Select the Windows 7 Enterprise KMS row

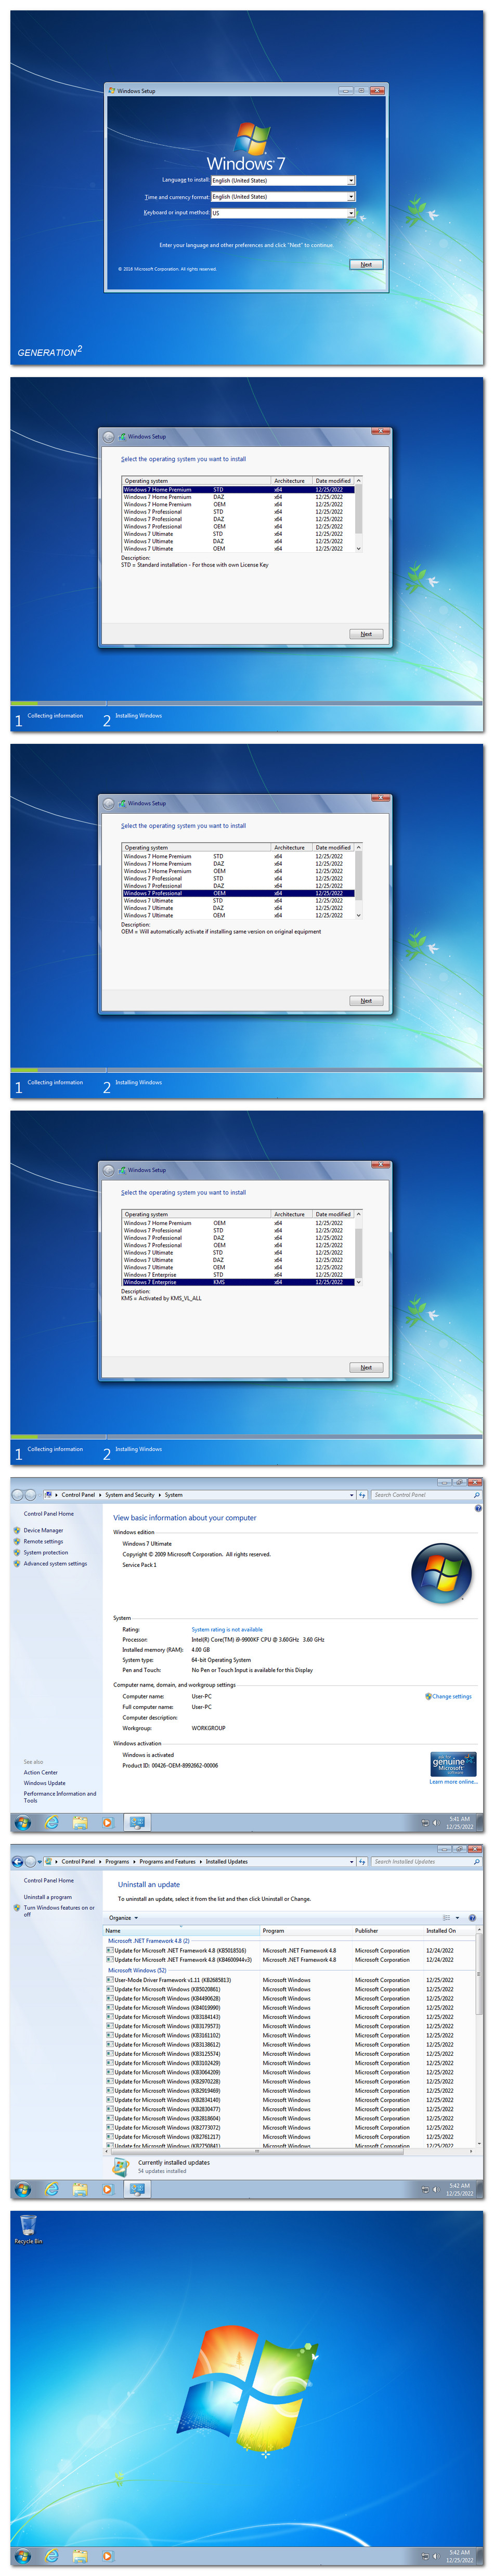click(x=238, y=1282)
